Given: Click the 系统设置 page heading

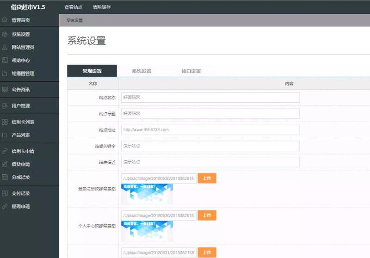Looking at the screenshot, I should tap(86, 41).
